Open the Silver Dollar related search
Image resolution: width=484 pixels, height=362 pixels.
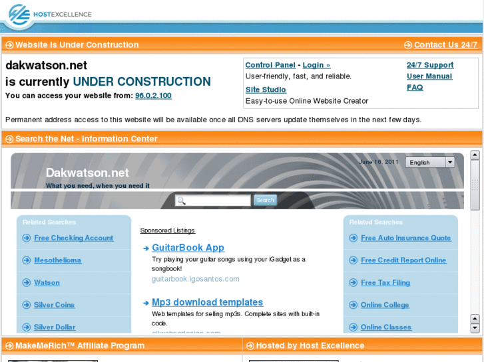[55, 327]
